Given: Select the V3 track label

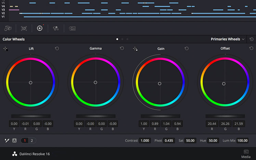Looking at the screenshot, I should (x=3, y=10).
